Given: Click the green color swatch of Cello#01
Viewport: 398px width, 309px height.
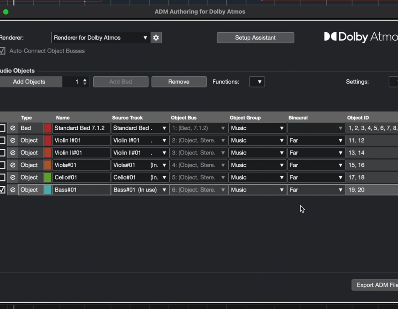Looking at the screenshot, I should (x=48, y=177).
